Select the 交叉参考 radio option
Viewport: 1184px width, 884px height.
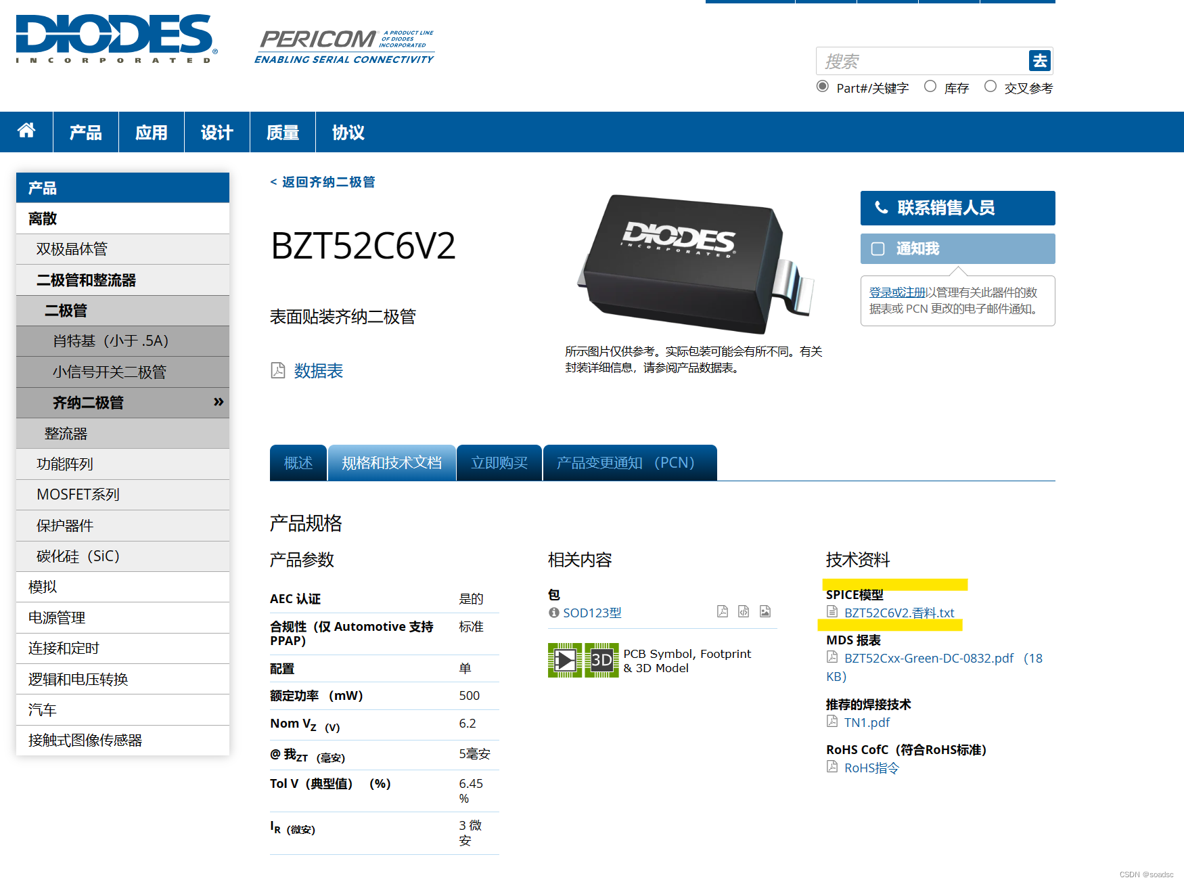coord(991,87)
